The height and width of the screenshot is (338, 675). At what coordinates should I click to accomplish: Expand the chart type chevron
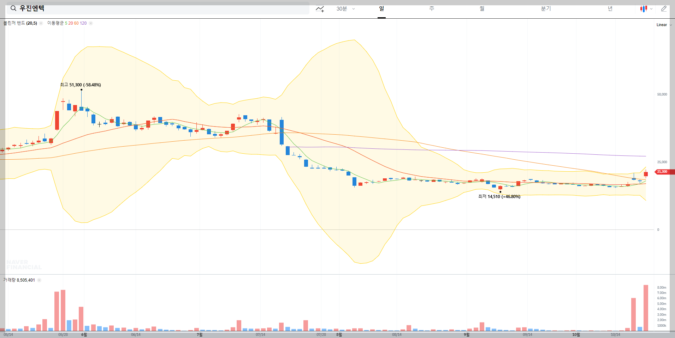(x=651, y=9)
